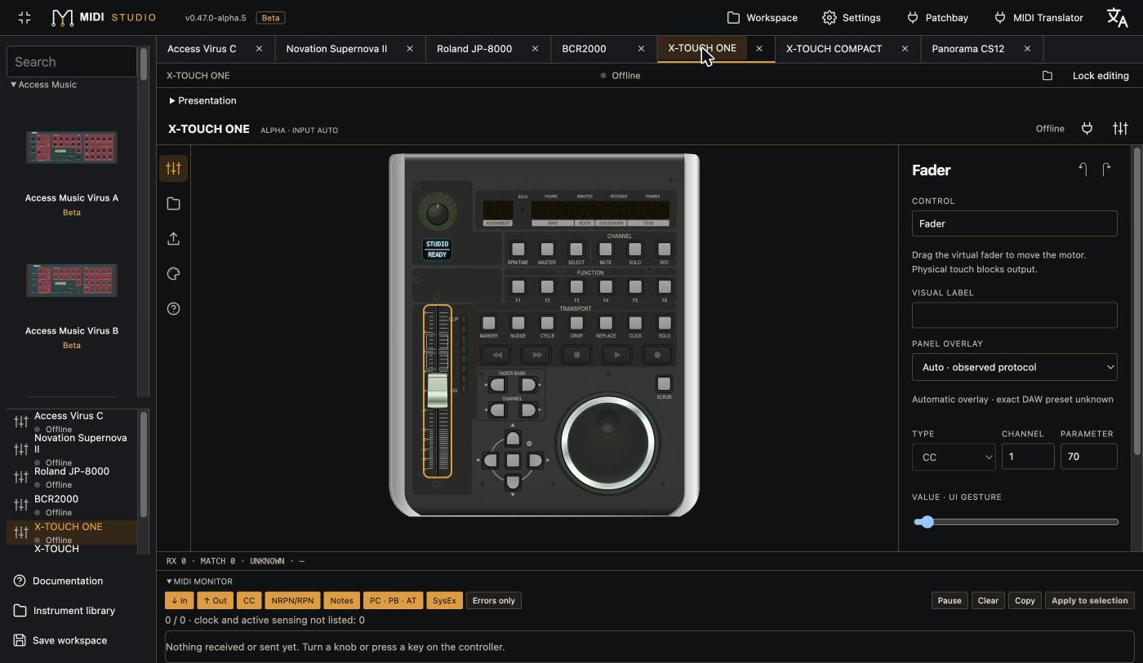The height and width of the screenshot is (663, 1143).
Task: Select the Access Music Virus A thumbnail
Action: pyautogui.click(x=71, y=148)
